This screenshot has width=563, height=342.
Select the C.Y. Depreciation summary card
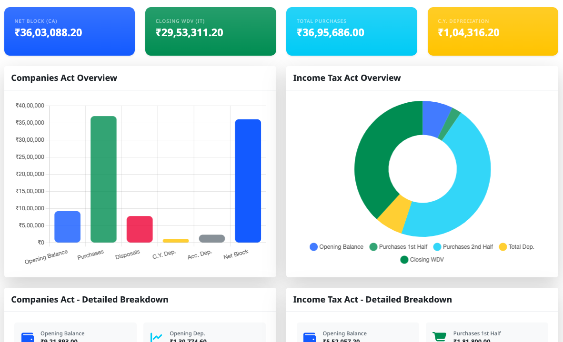[493, 31]
